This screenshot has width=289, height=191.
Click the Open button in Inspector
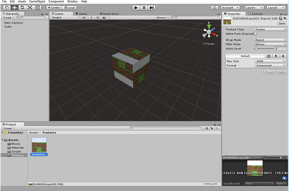282,23
